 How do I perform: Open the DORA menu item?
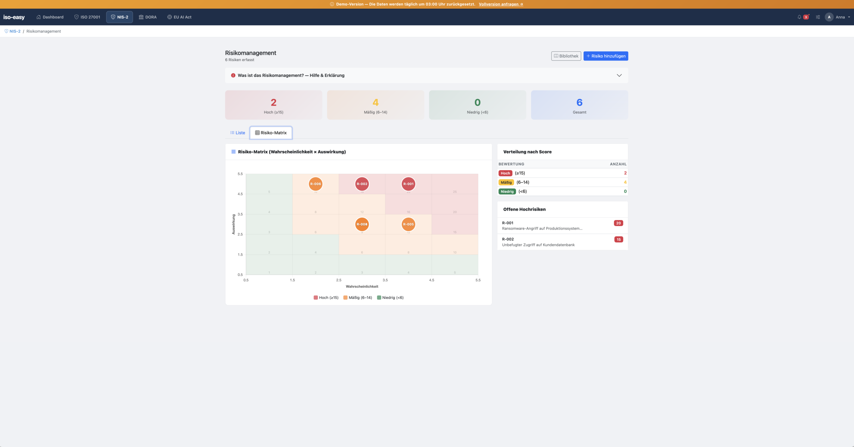pos(147,17)
